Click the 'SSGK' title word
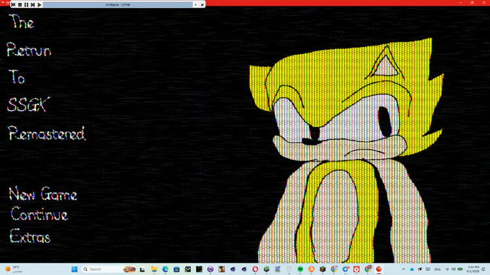Image resolution: width=490 pixels, height=275 pixels. pyautogui.click(x=28, y=105)
